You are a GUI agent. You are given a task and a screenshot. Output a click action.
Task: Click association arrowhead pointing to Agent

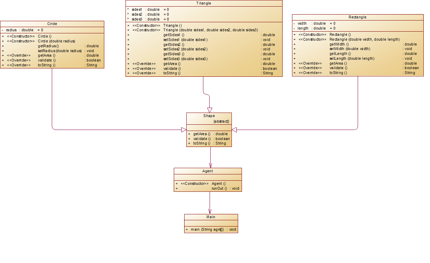pos(210,165)
